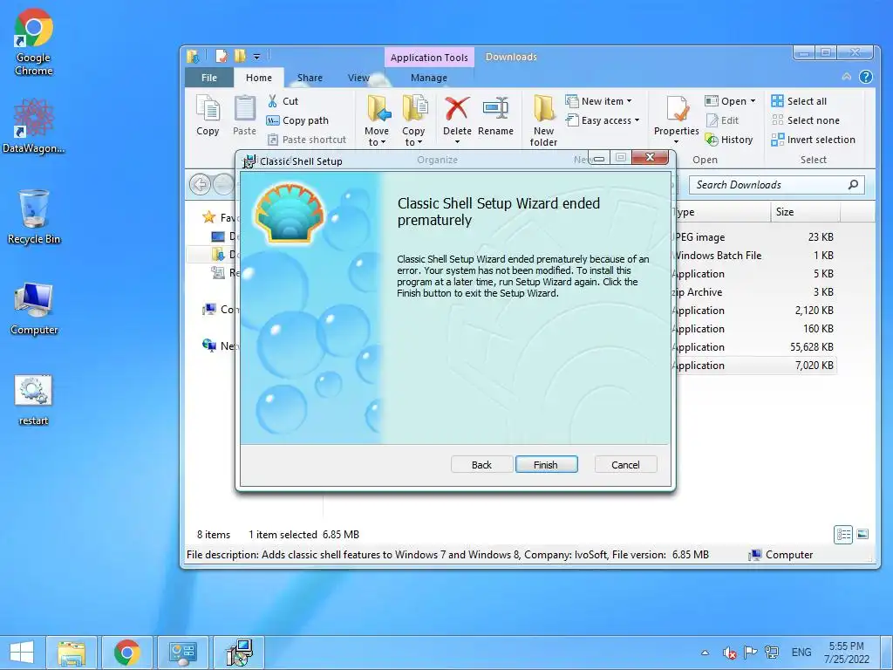
Task: Click the Copy ribbon icon
Action: (x=208, y=116)
